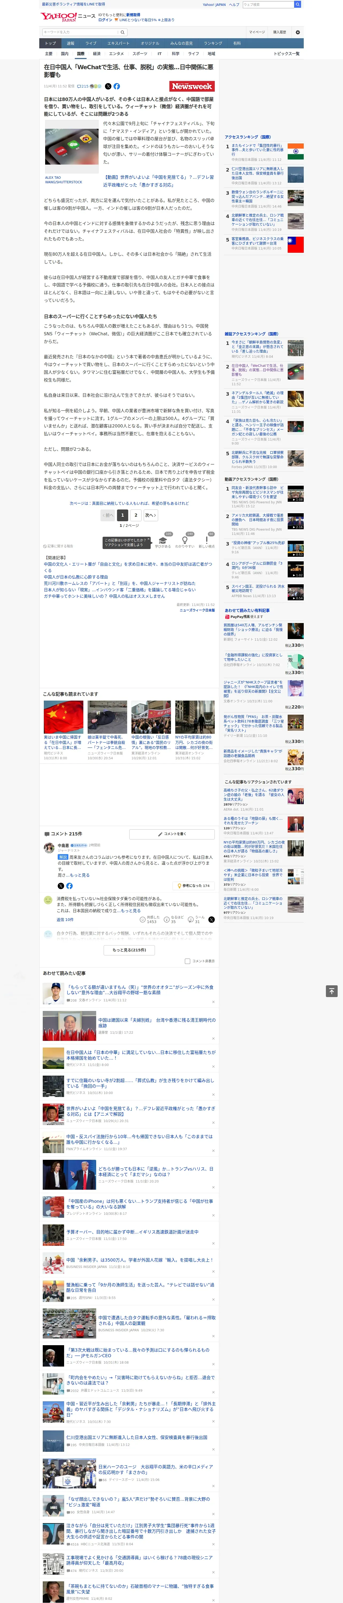
Task: Select 経済 category tab
Action: coord(96,53)
